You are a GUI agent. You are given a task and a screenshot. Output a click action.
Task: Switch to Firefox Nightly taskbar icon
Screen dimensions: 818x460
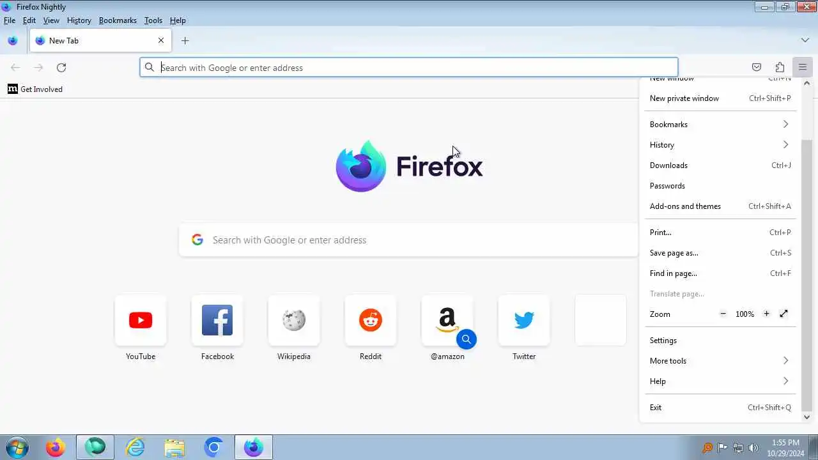point(254,447)
